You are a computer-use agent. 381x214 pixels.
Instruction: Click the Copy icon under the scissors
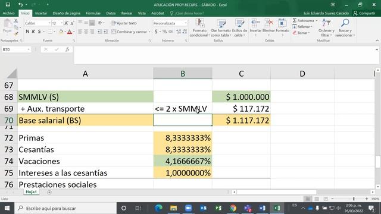[16, 27]
